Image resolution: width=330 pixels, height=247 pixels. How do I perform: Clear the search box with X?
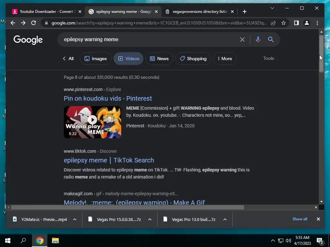(x=242, y=40)
